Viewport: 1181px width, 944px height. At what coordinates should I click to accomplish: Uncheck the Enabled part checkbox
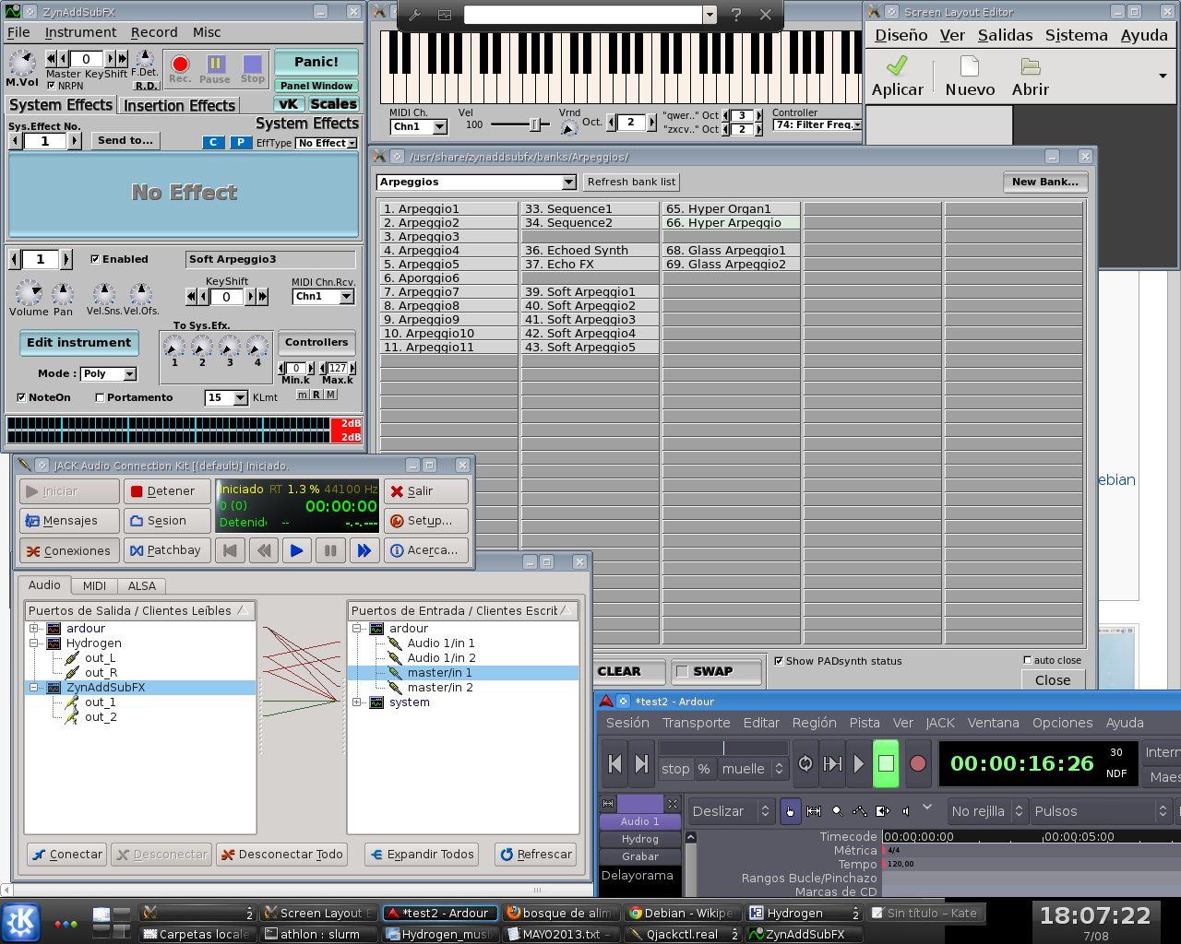coord(95,259)
